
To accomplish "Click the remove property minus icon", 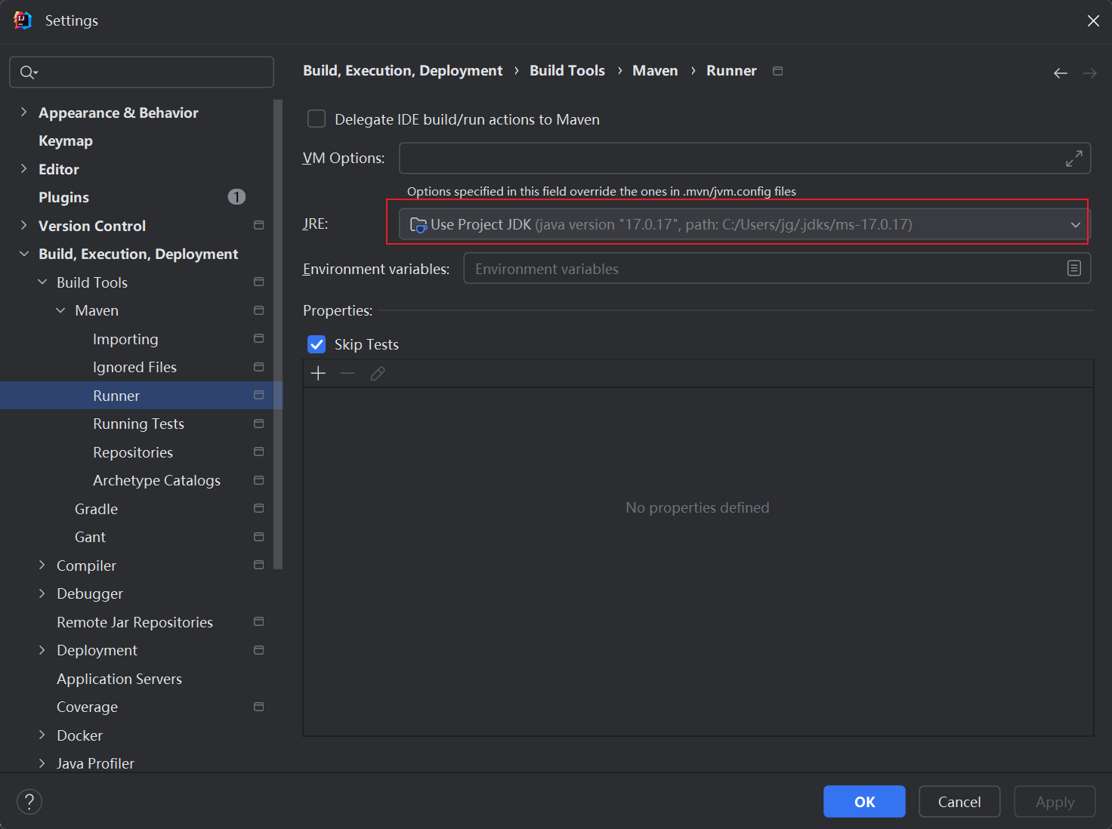I will [347, 373].
